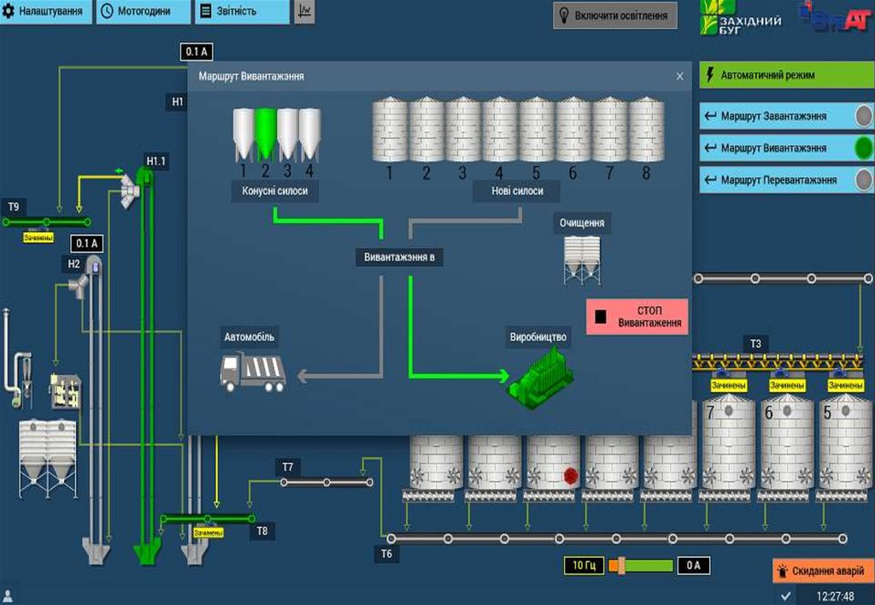Click the T3 conveyor label
The height and width of the screenshot is (605, 875).
(755, 344)
